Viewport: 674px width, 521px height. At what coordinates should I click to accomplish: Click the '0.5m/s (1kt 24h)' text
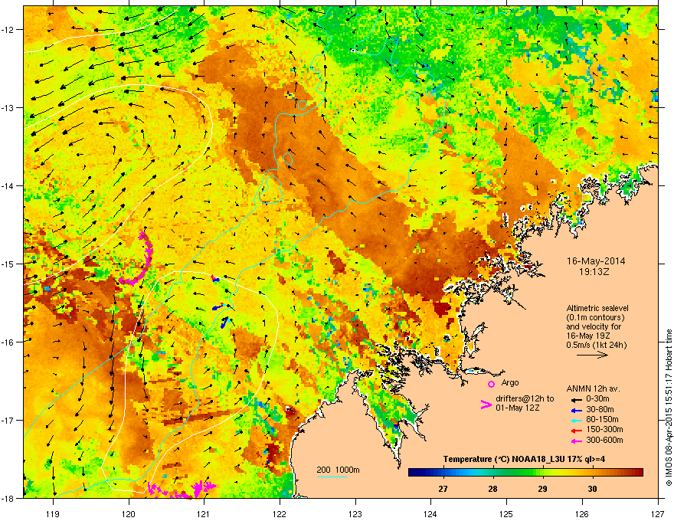[596, 345]
